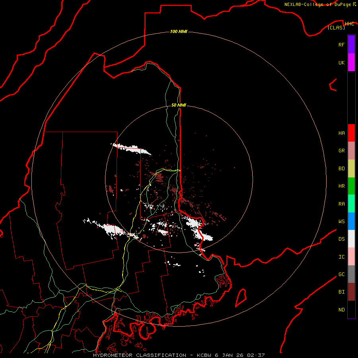Click the black ND legend swatch
Screen dimensions: 358x358
pos(351,309)
